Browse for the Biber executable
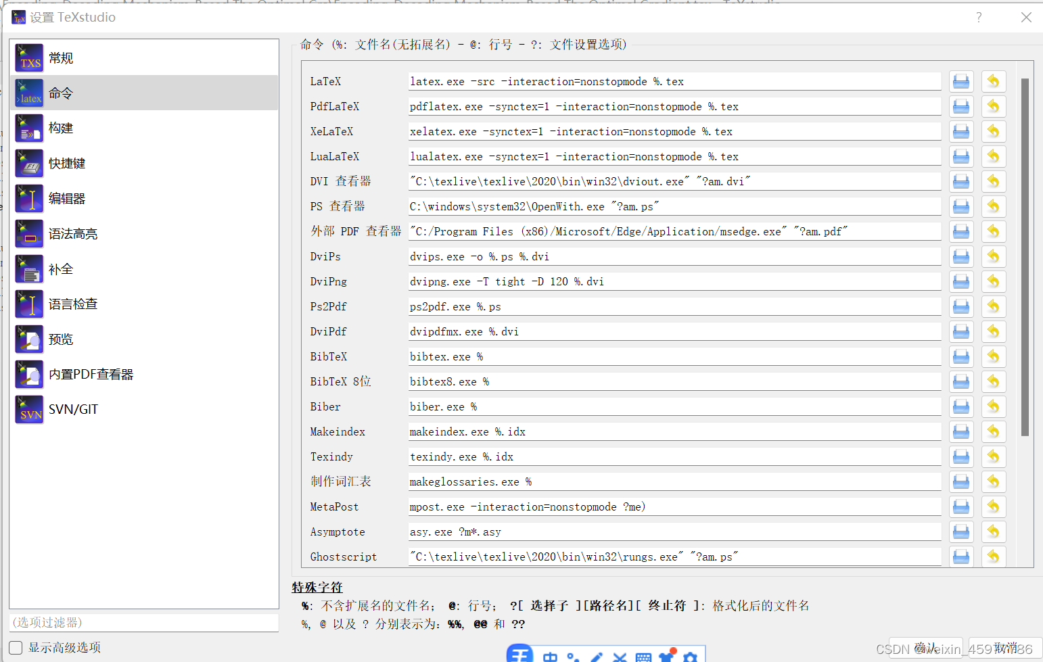Image resolution: width=1043 pixels, height=662 pixels. point(960,406)
